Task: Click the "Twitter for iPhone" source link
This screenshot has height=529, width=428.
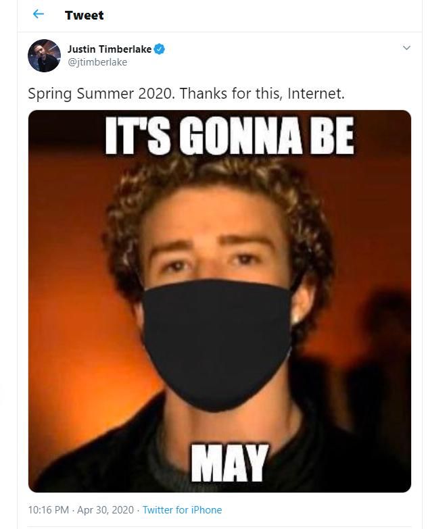Action: coord(183,510)
